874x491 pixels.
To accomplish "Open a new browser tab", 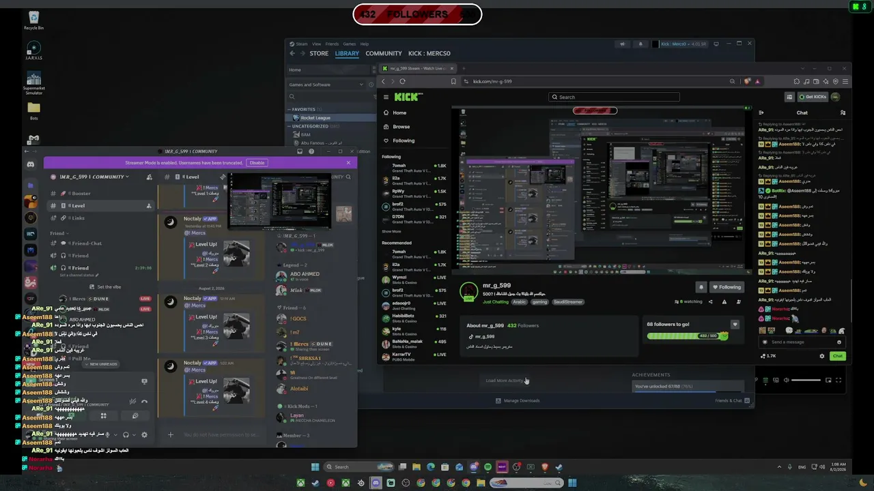I will tap(464, 68).
